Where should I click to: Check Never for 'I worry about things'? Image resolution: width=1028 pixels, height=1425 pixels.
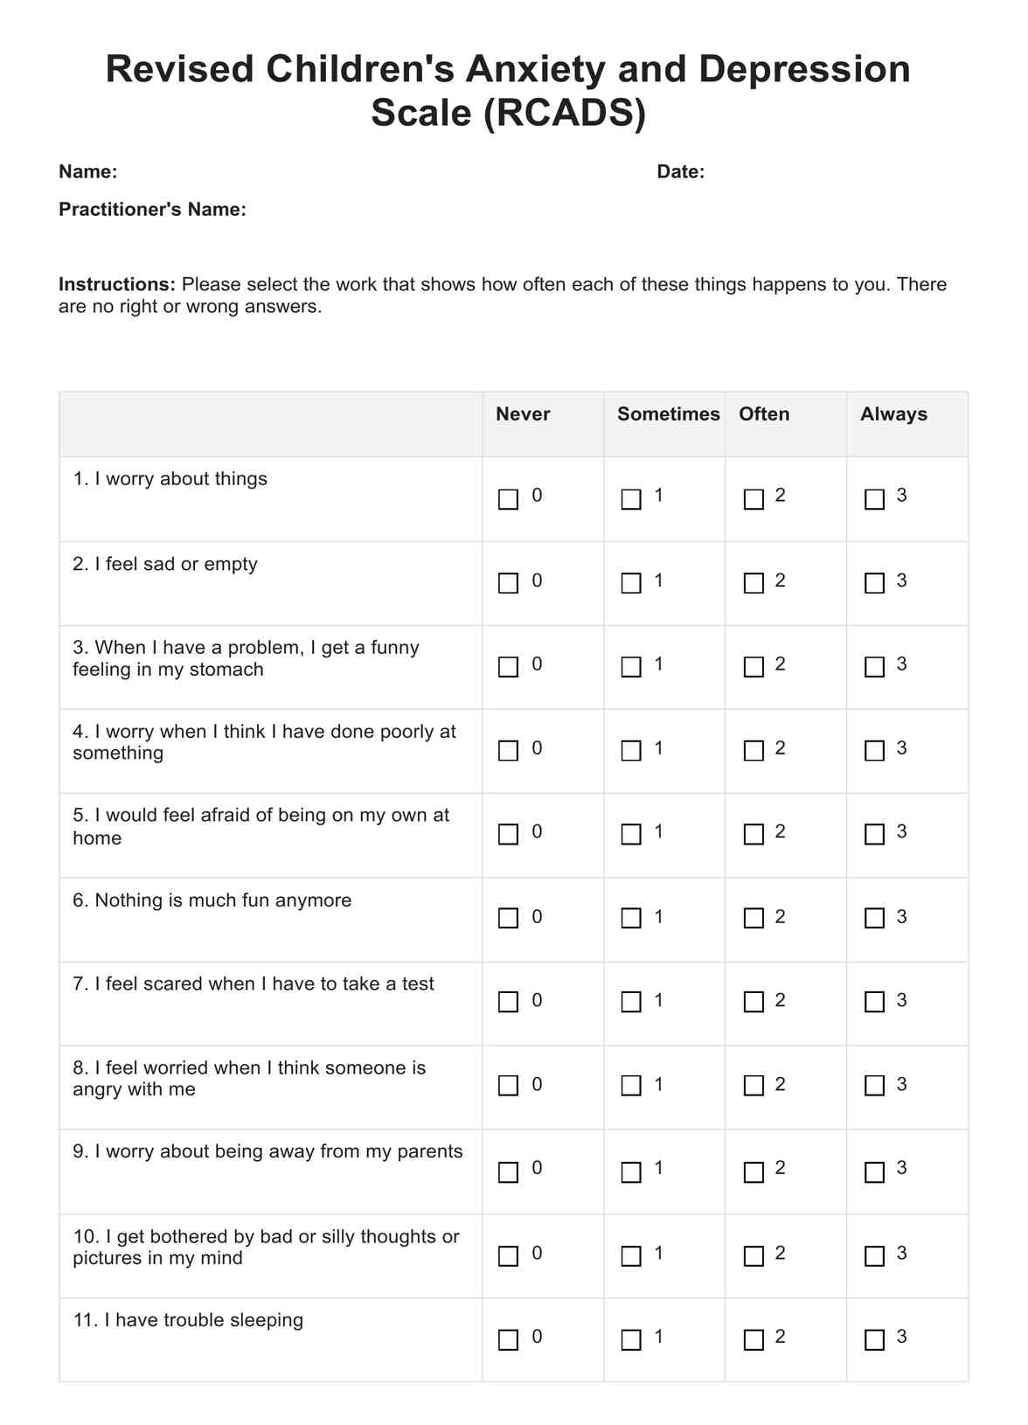click(x=508, y=499)
